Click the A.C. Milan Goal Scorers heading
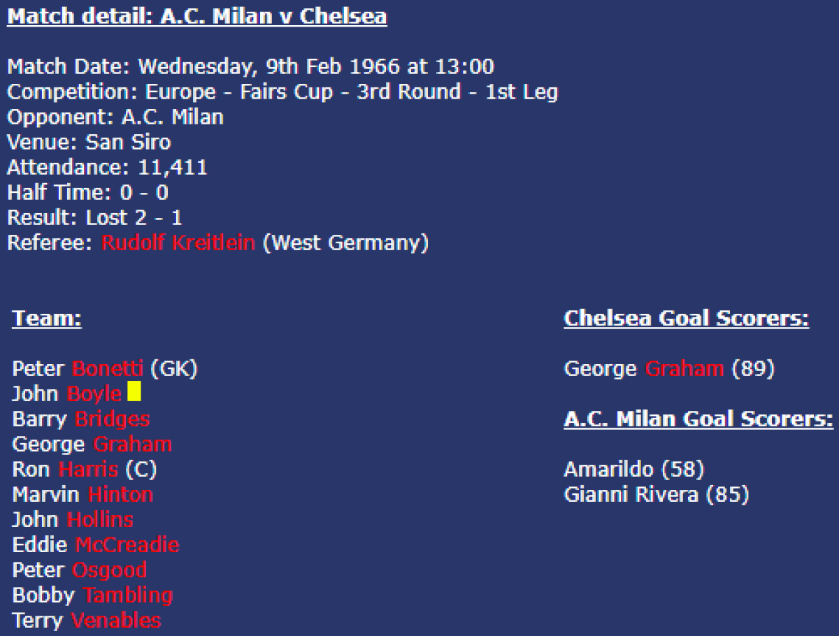Viewport: 839px width, 636px height. pos(698,419)
